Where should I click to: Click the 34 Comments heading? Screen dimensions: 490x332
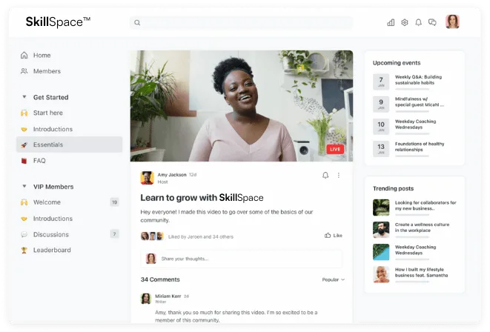[160, 279]
